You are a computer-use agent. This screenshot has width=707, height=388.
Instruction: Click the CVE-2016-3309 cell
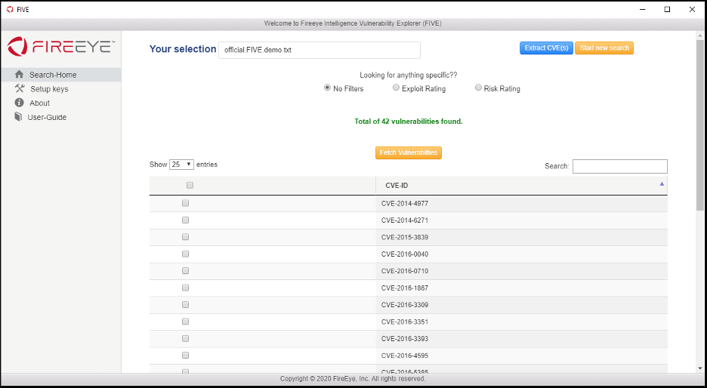(x=521, y=305)
